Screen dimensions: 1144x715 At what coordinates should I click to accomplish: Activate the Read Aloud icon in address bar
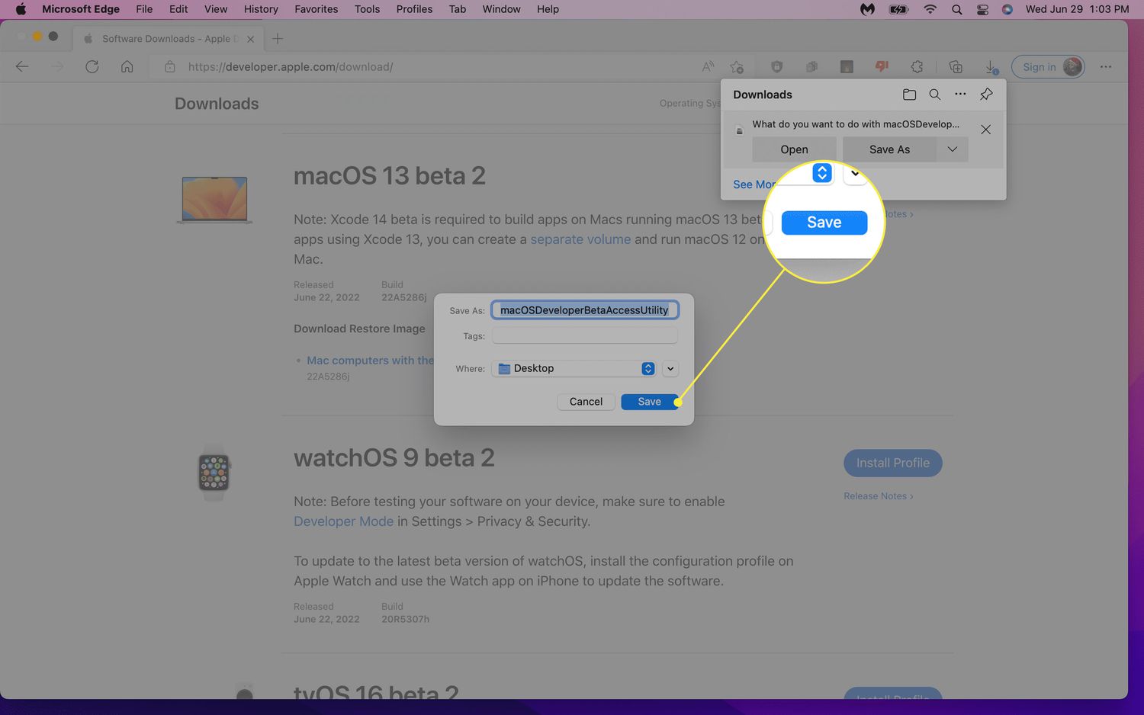point(709,67)
